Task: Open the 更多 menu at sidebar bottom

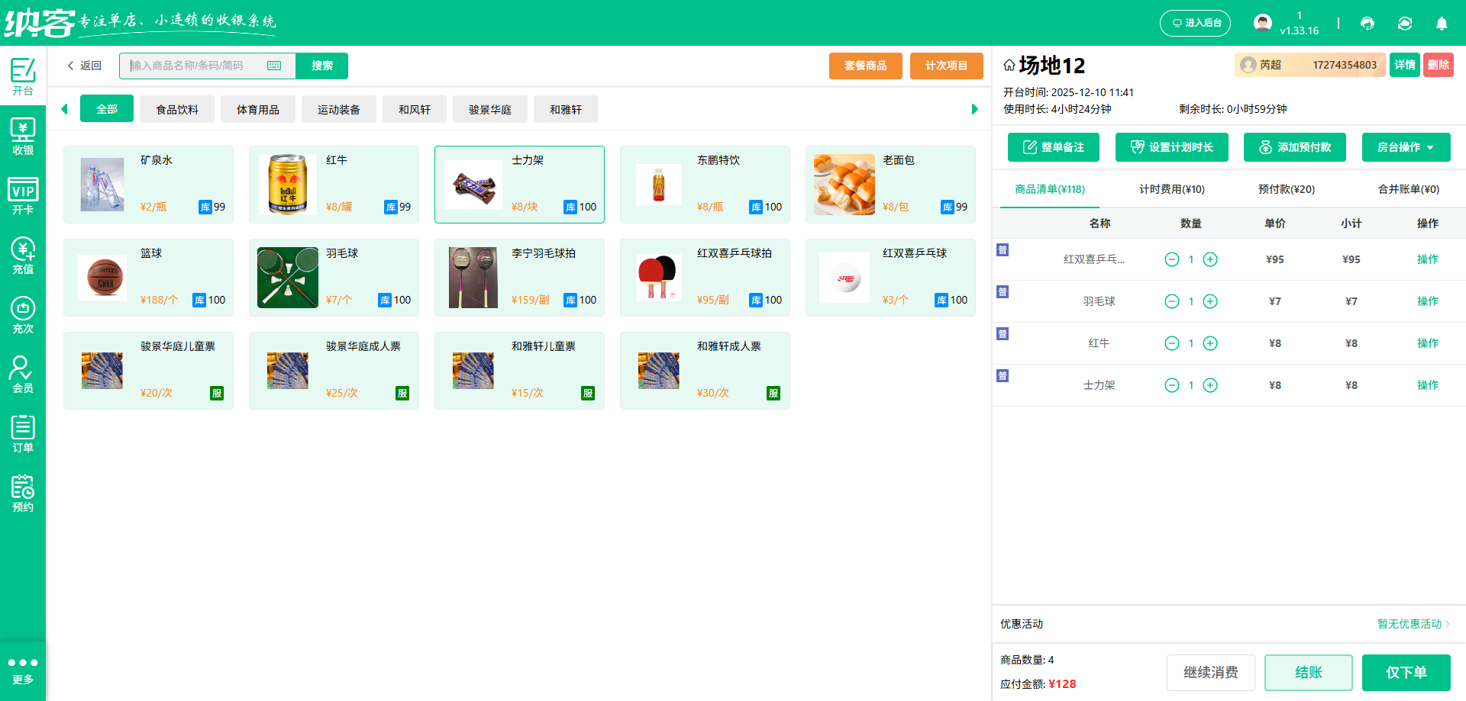Action: pyautogui.click(x=23, y=669)
